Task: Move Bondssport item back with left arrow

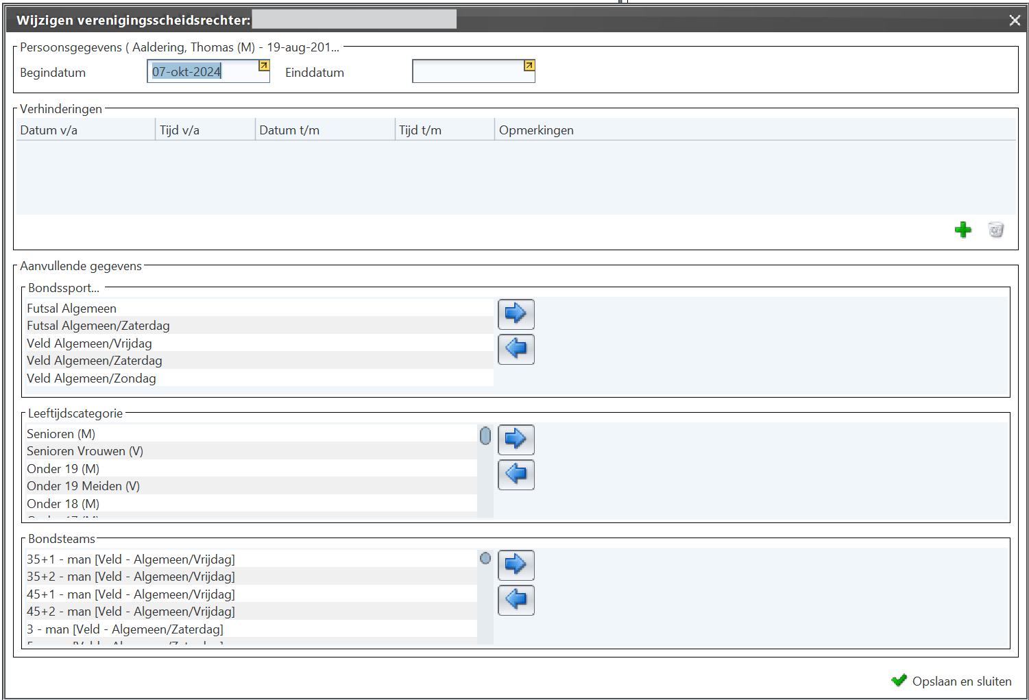Action: tap(516, 349)
